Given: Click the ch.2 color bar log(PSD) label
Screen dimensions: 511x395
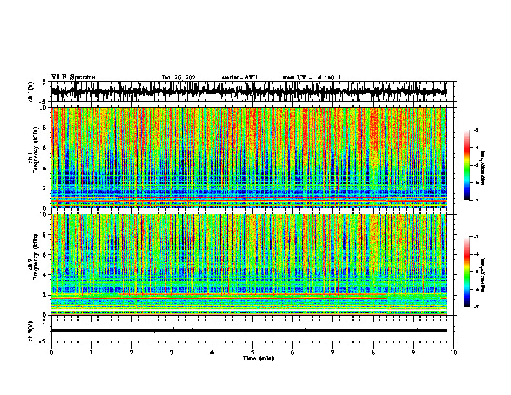Looking at the screenshot, I should tap(483, 274).
